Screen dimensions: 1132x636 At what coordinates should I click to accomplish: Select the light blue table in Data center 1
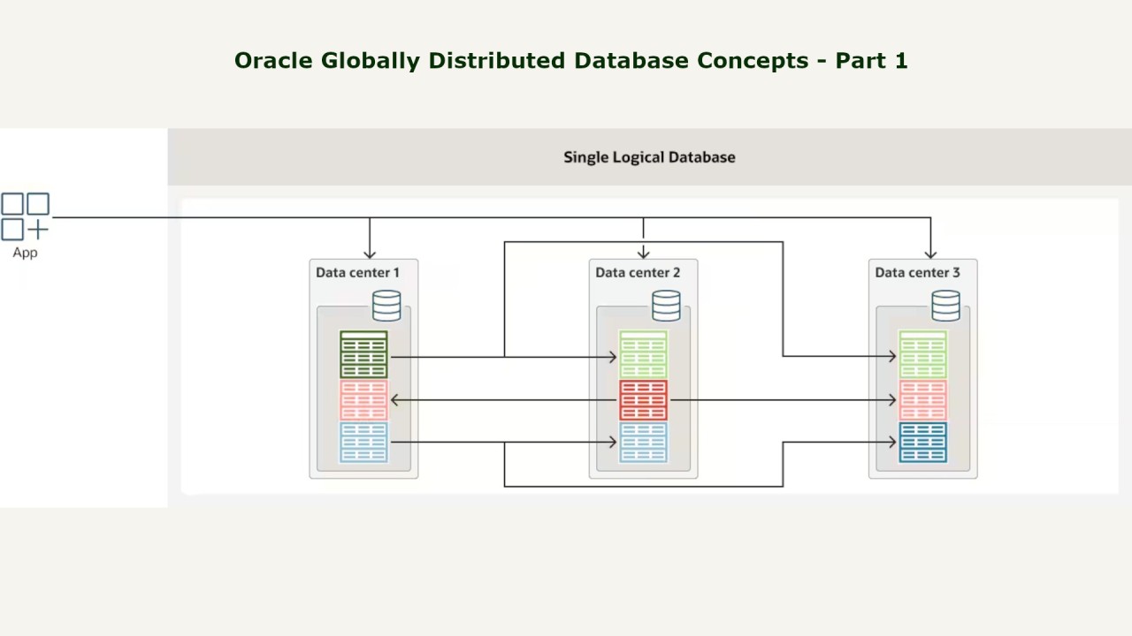(363, 443)
